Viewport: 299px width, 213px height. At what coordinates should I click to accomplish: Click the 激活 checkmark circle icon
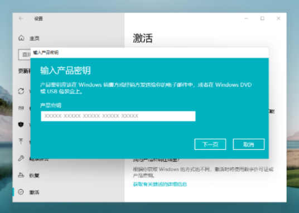(x=21, y=192)
